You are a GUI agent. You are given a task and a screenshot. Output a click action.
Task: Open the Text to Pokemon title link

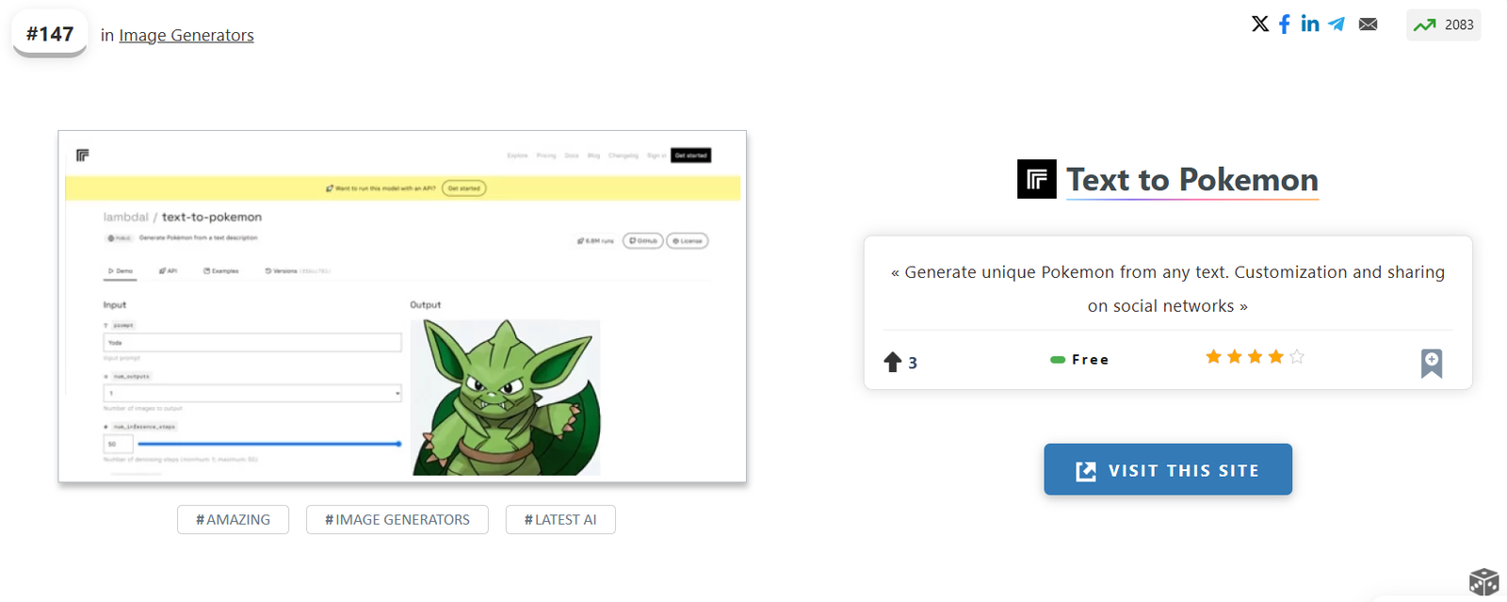click(1192, 180)
